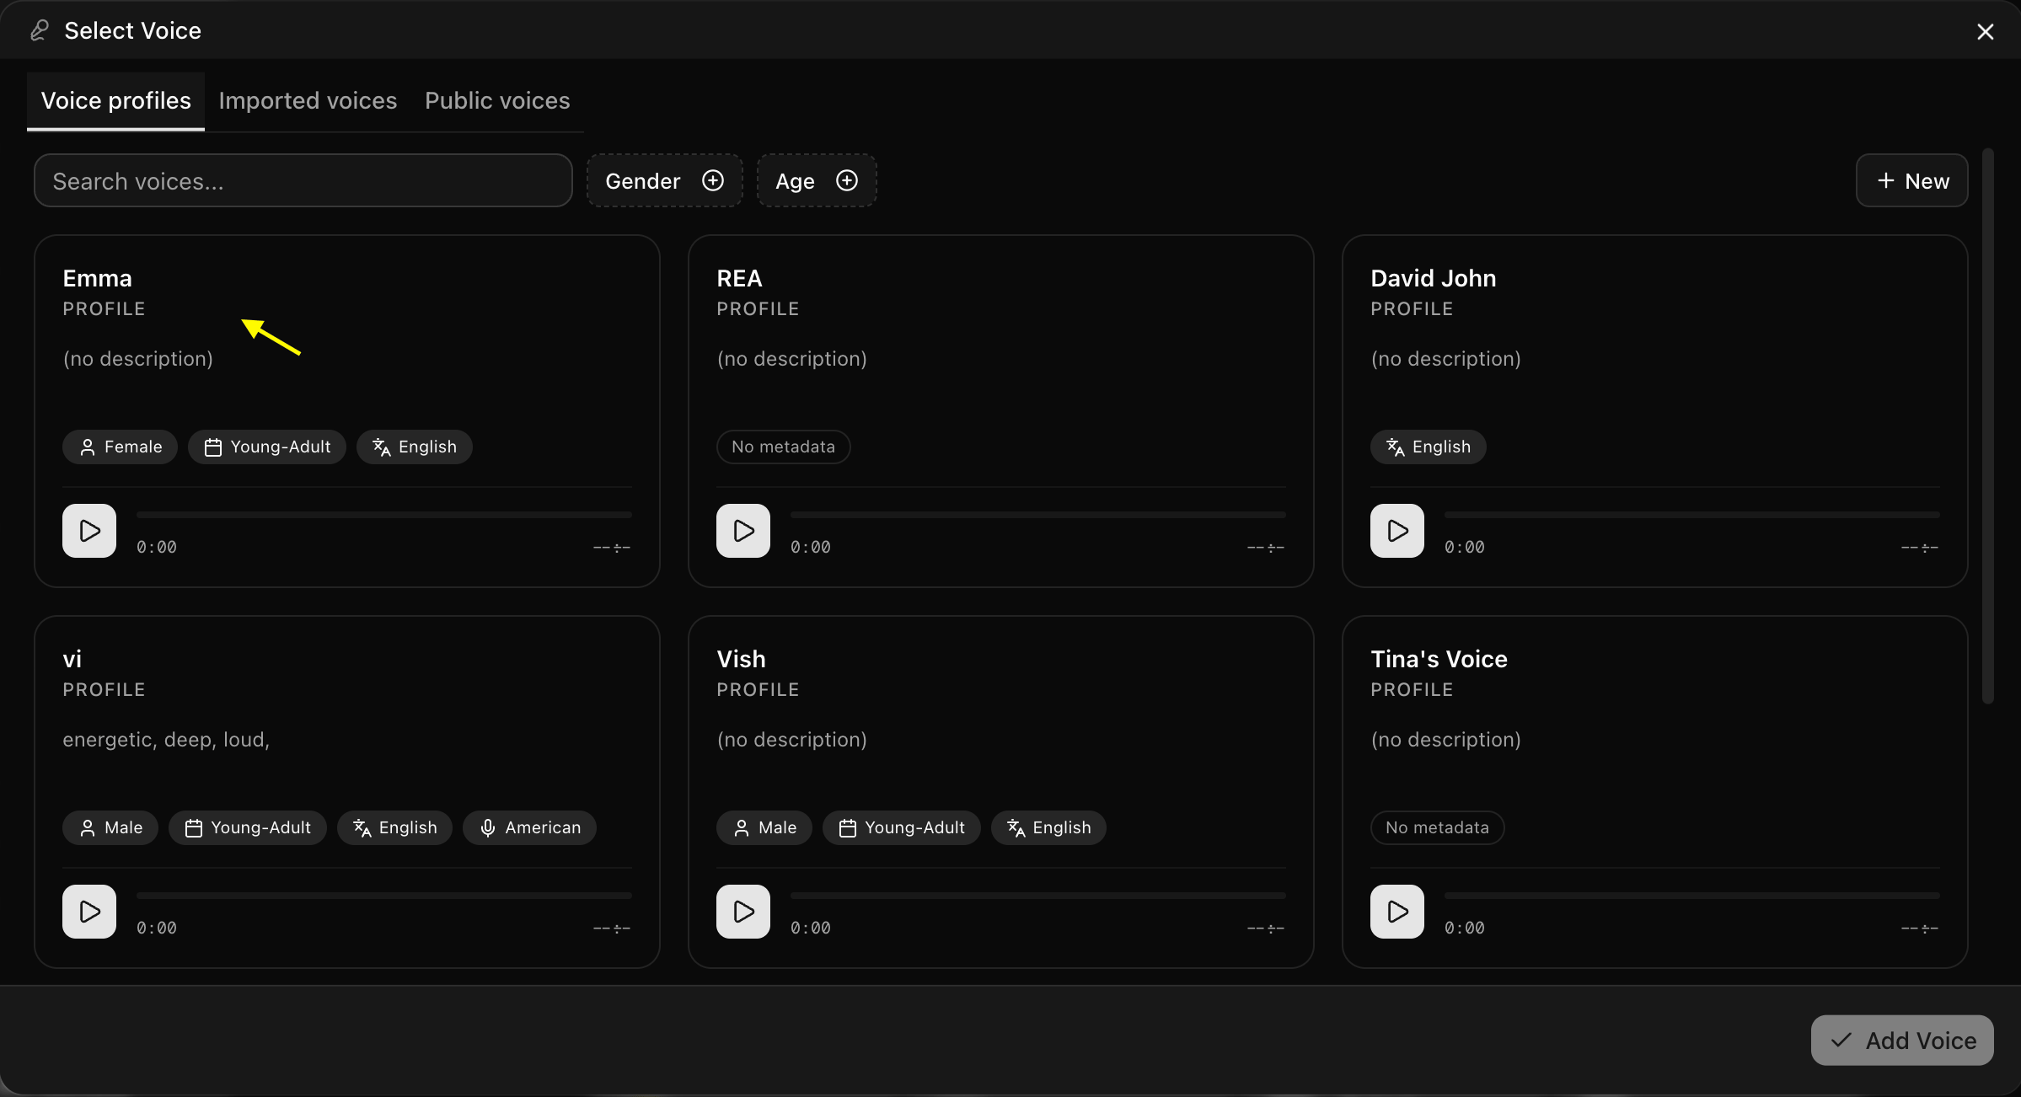Play the Vish voice sample

tap(743, 912)
